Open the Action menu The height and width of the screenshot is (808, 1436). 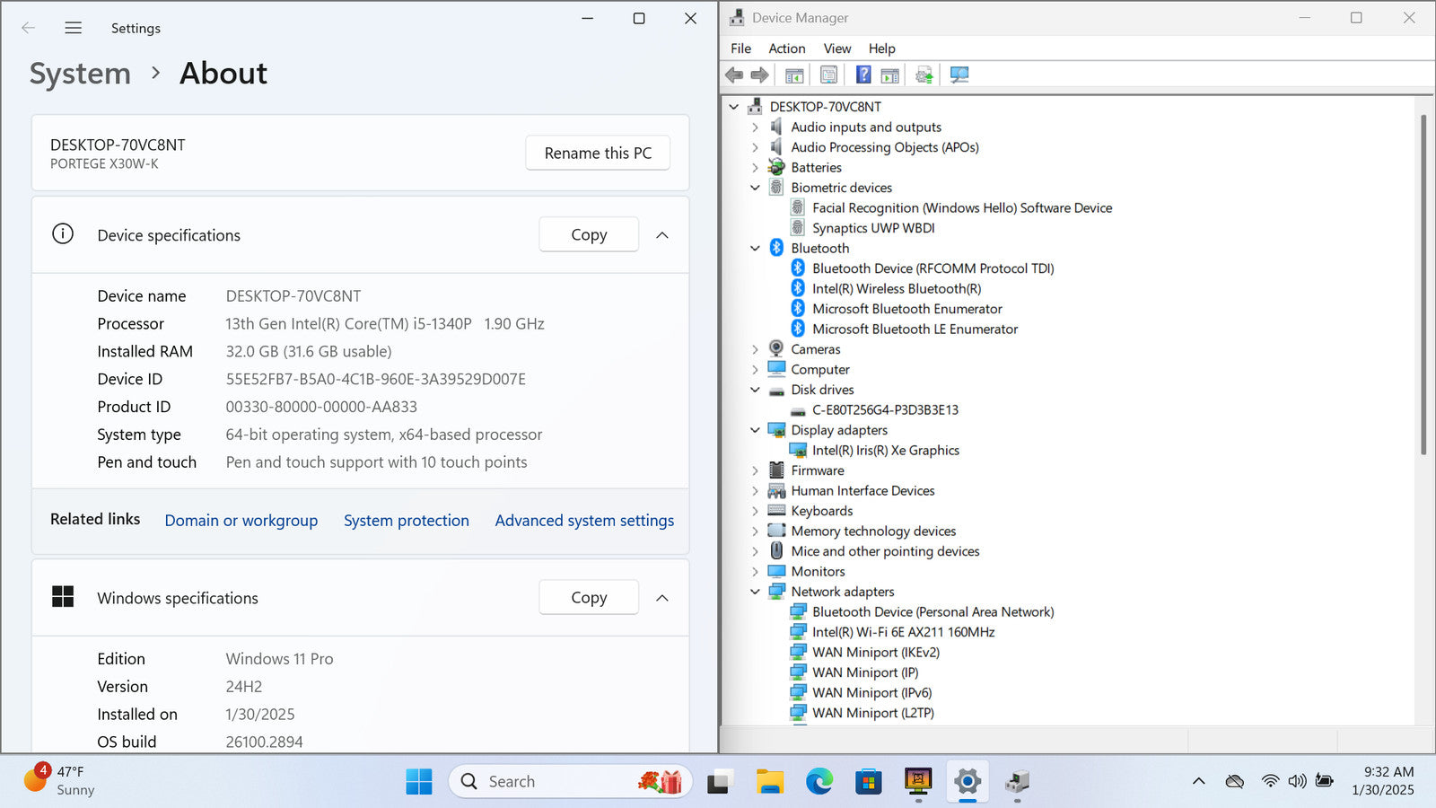pos(786,48)
